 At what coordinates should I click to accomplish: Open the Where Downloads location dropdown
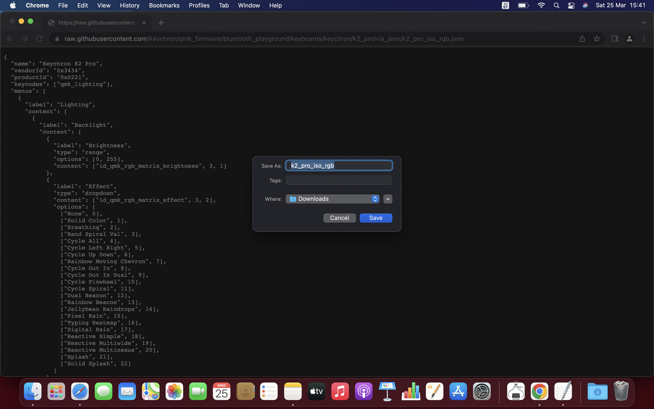coord(332,199)
